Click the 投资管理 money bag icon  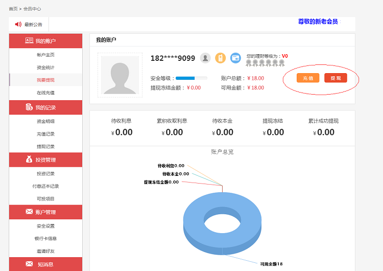(29, 160)
